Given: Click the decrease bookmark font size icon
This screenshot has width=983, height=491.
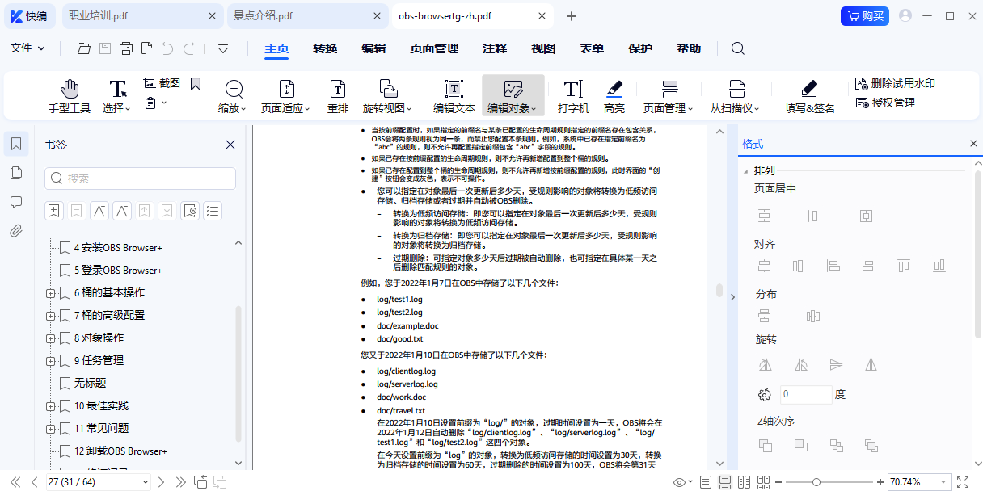Looking at the screenshot, I should 122,211.
